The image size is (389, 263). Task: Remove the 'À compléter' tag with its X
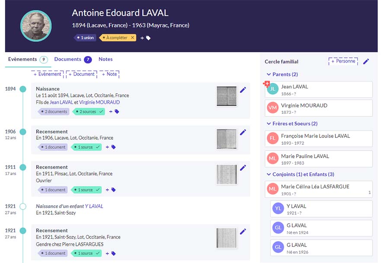pos(133,38)
